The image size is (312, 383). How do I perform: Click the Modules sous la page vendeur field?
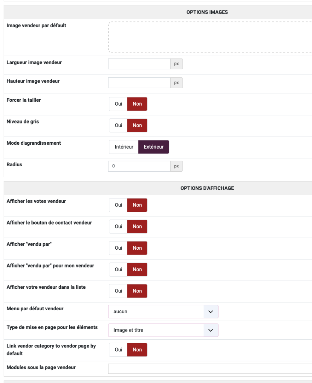pos(209,368)
